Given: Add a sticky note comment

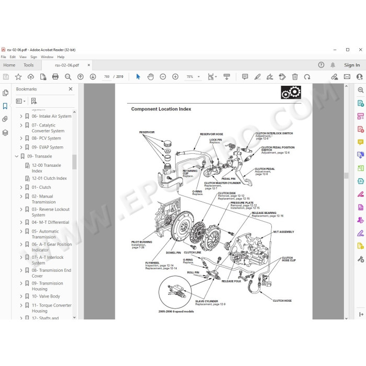Looking at the screenshot, I should coord(245,76).
